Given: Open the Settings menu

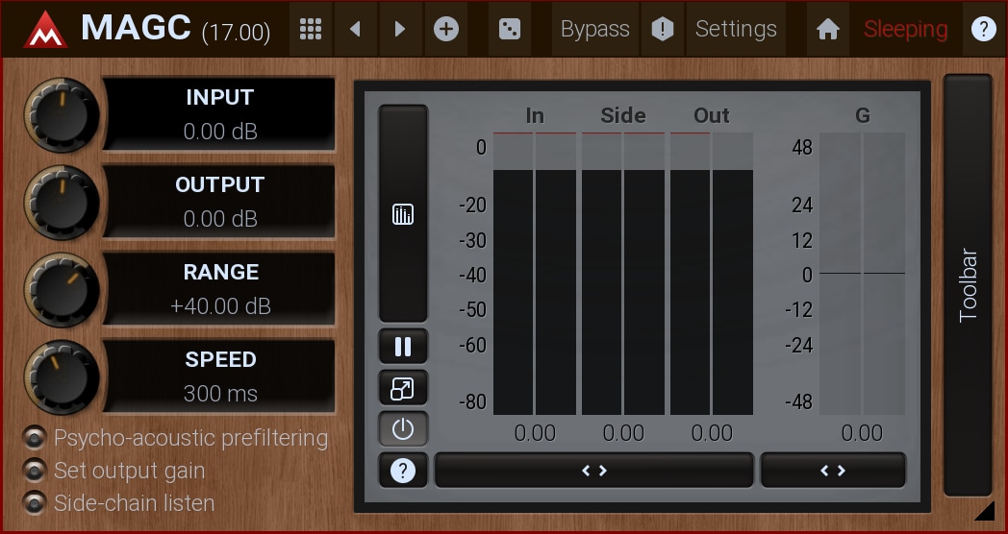Looking at the screenshot, I should [736, 29].
